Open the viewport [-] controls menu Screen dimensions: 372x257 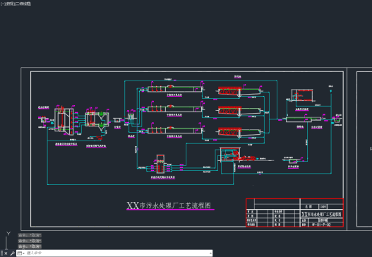pos(2,4)
